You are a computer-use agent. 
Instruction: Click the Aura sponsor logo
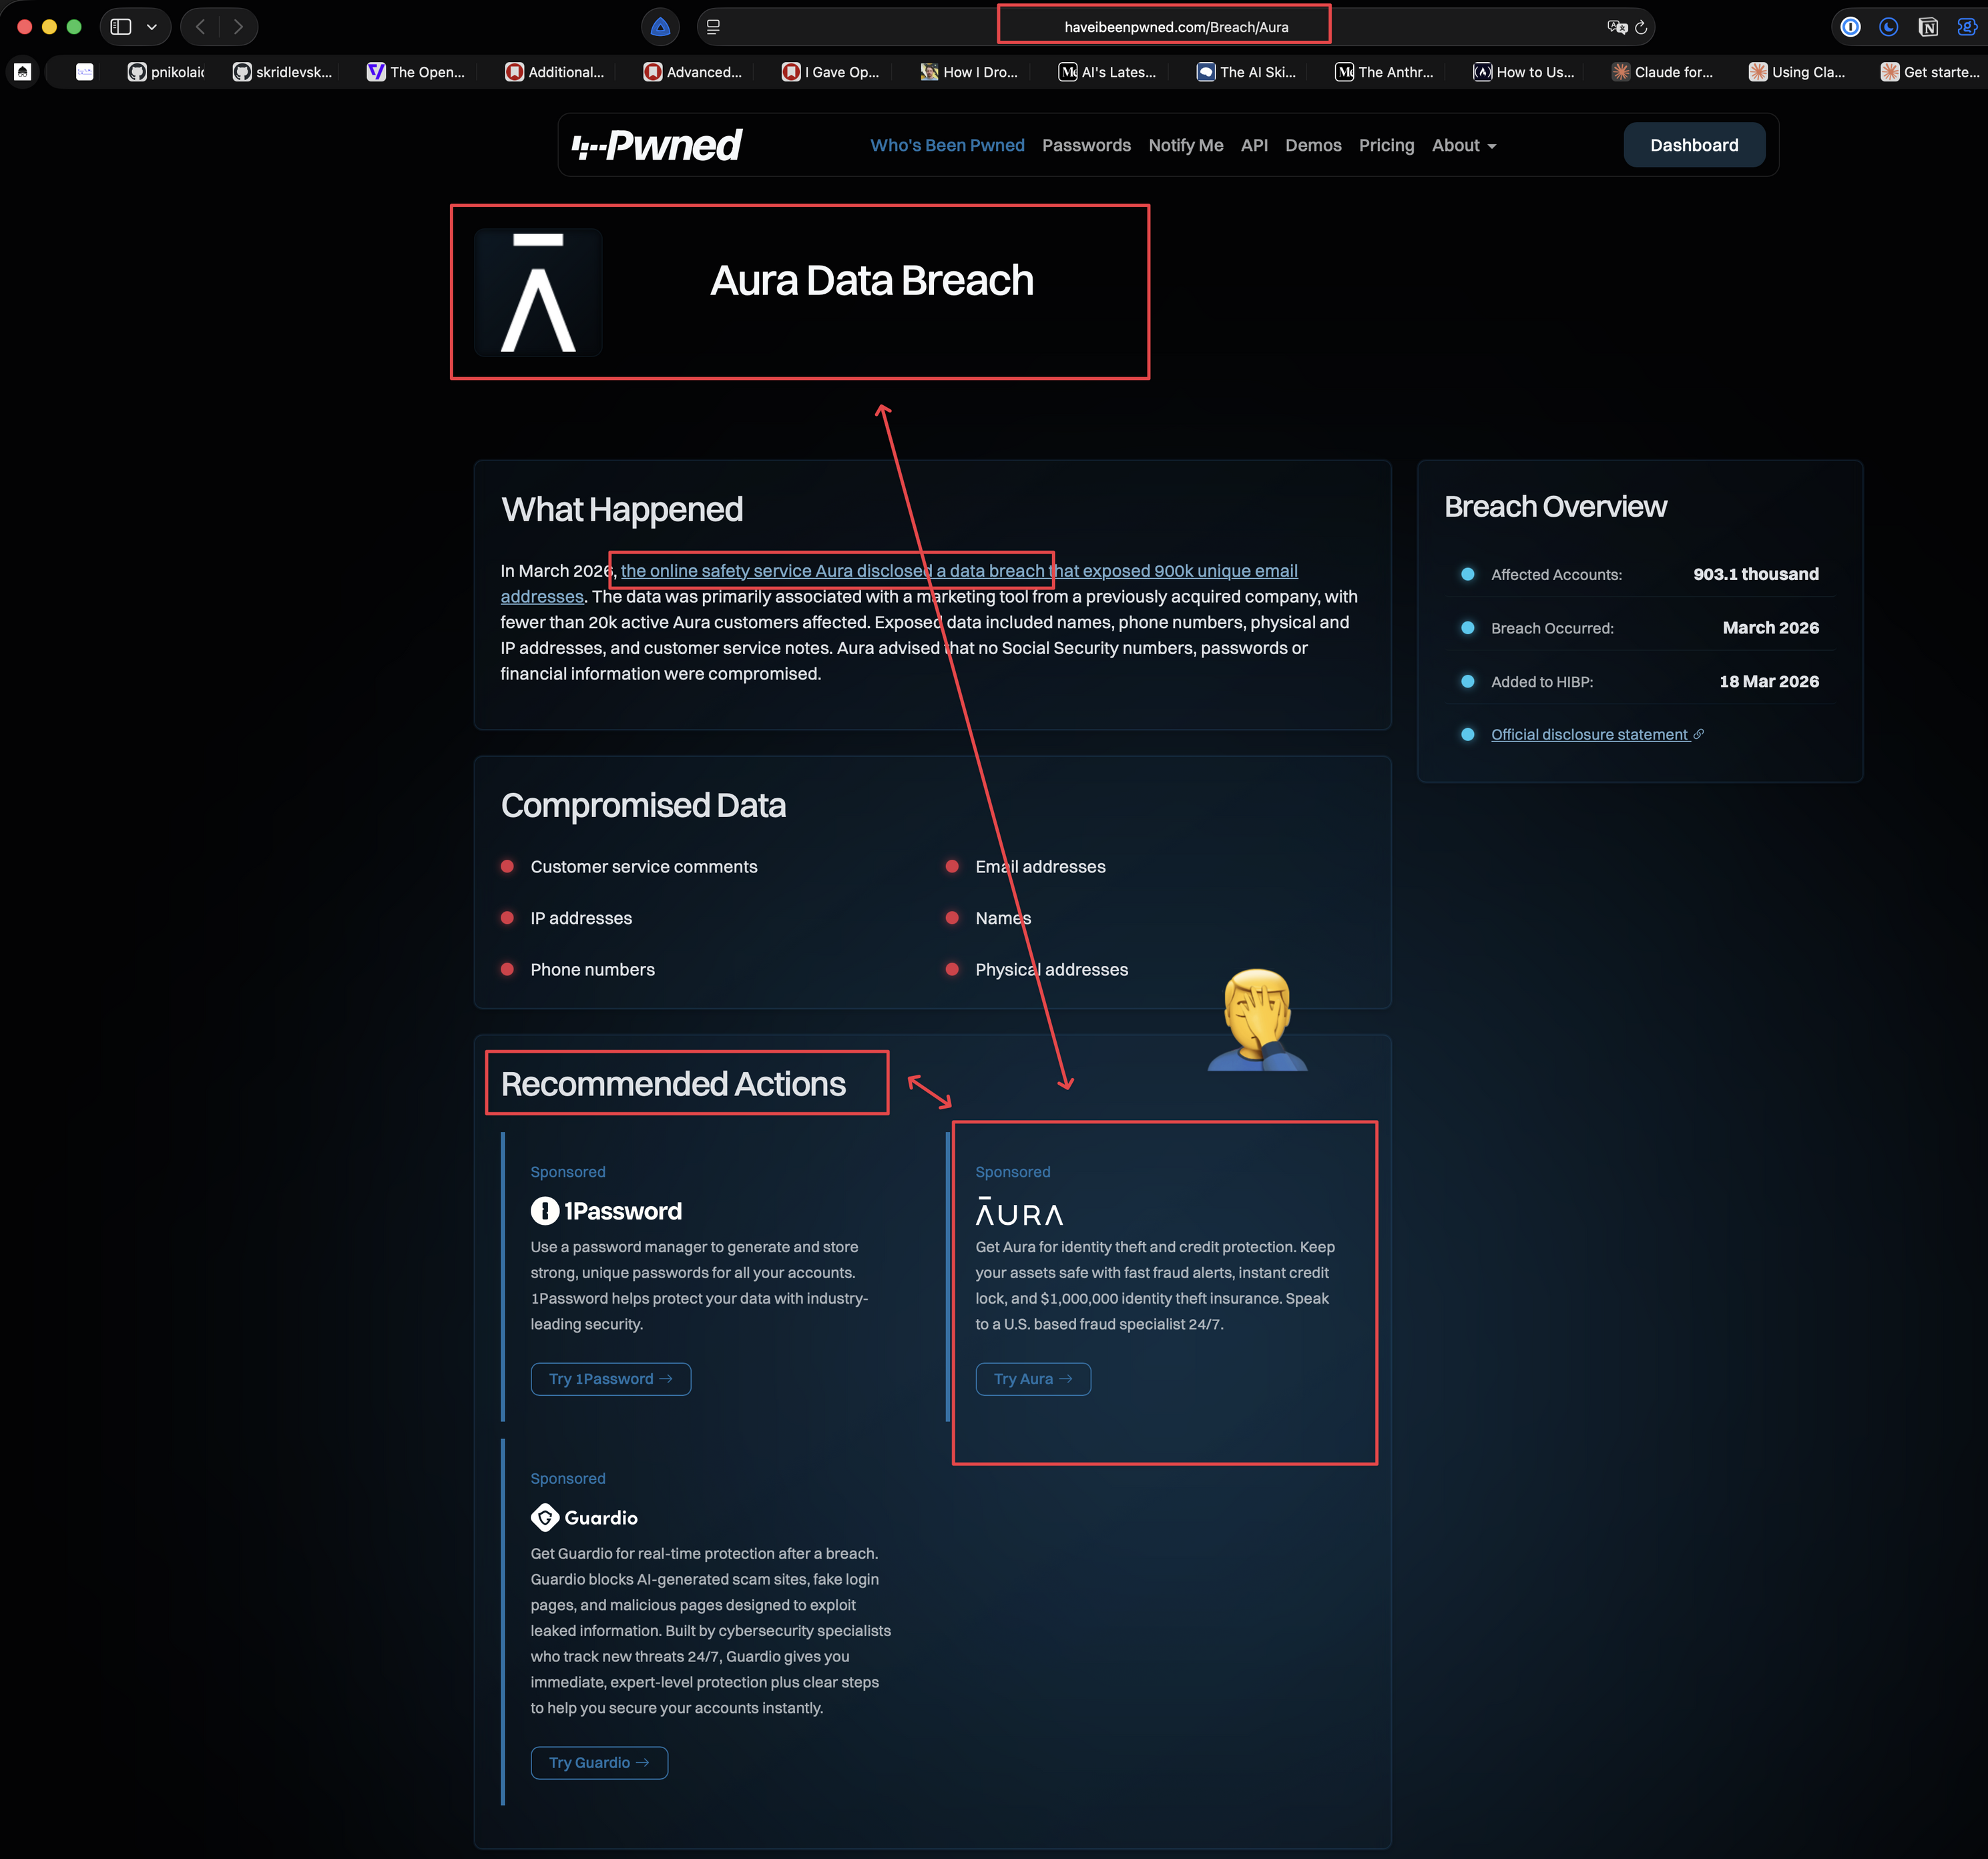click(x=1019, y=1211)
